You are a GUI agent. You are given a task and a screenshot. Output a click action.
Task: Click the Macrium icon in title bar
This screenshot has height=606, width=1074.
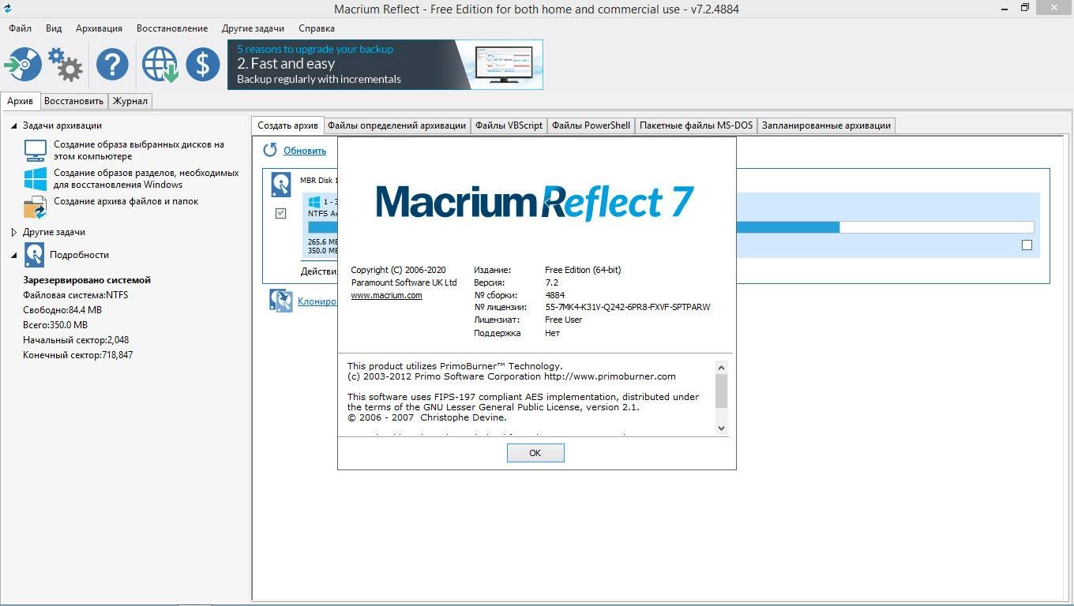8,9
